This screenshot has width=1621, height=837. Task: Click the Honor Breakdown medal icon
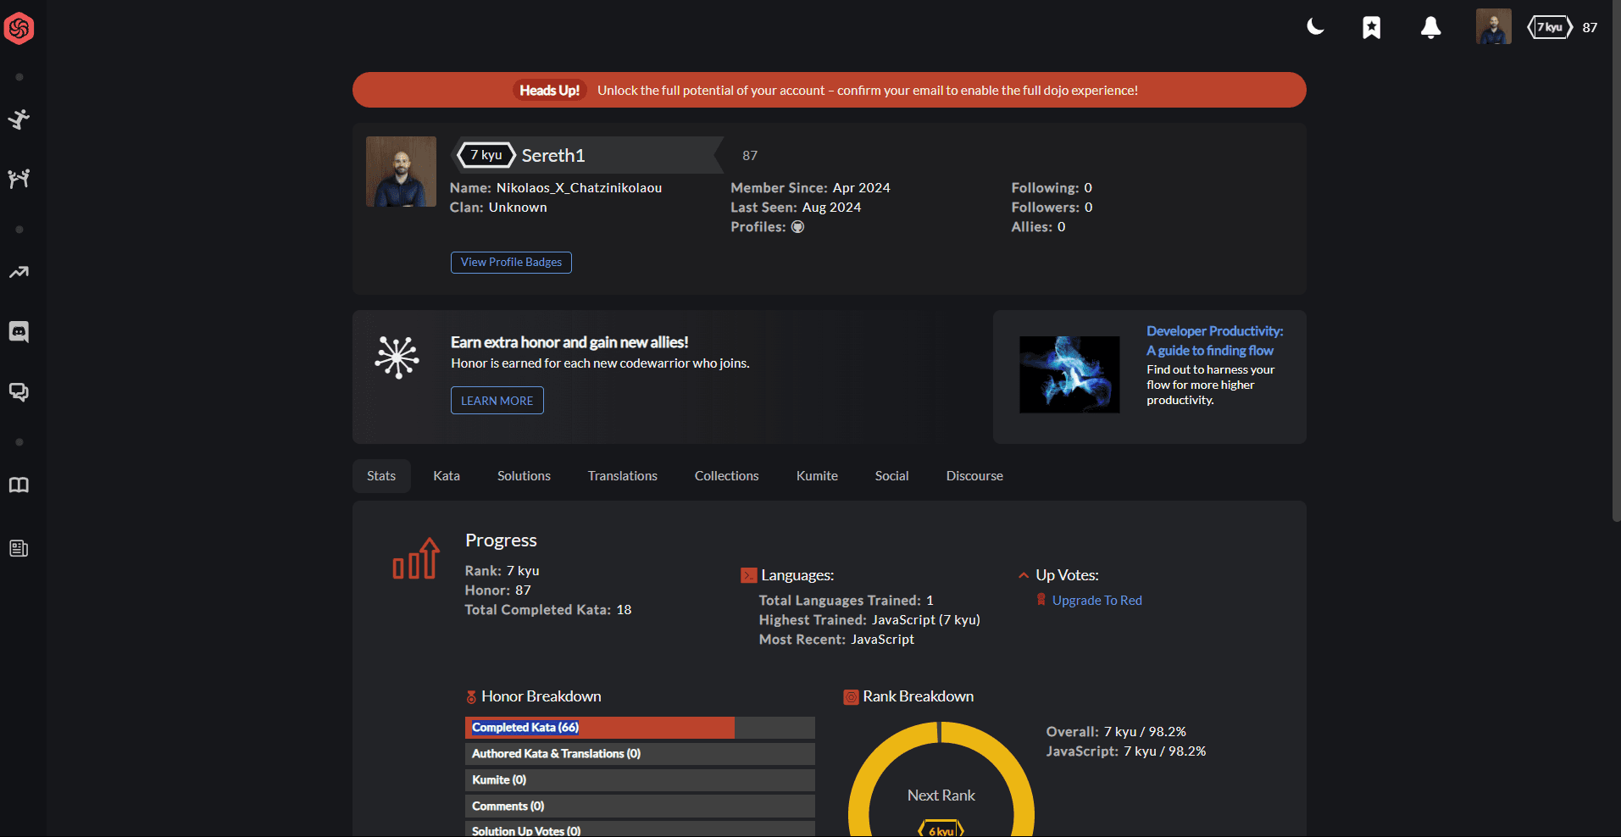pos(471,697)
